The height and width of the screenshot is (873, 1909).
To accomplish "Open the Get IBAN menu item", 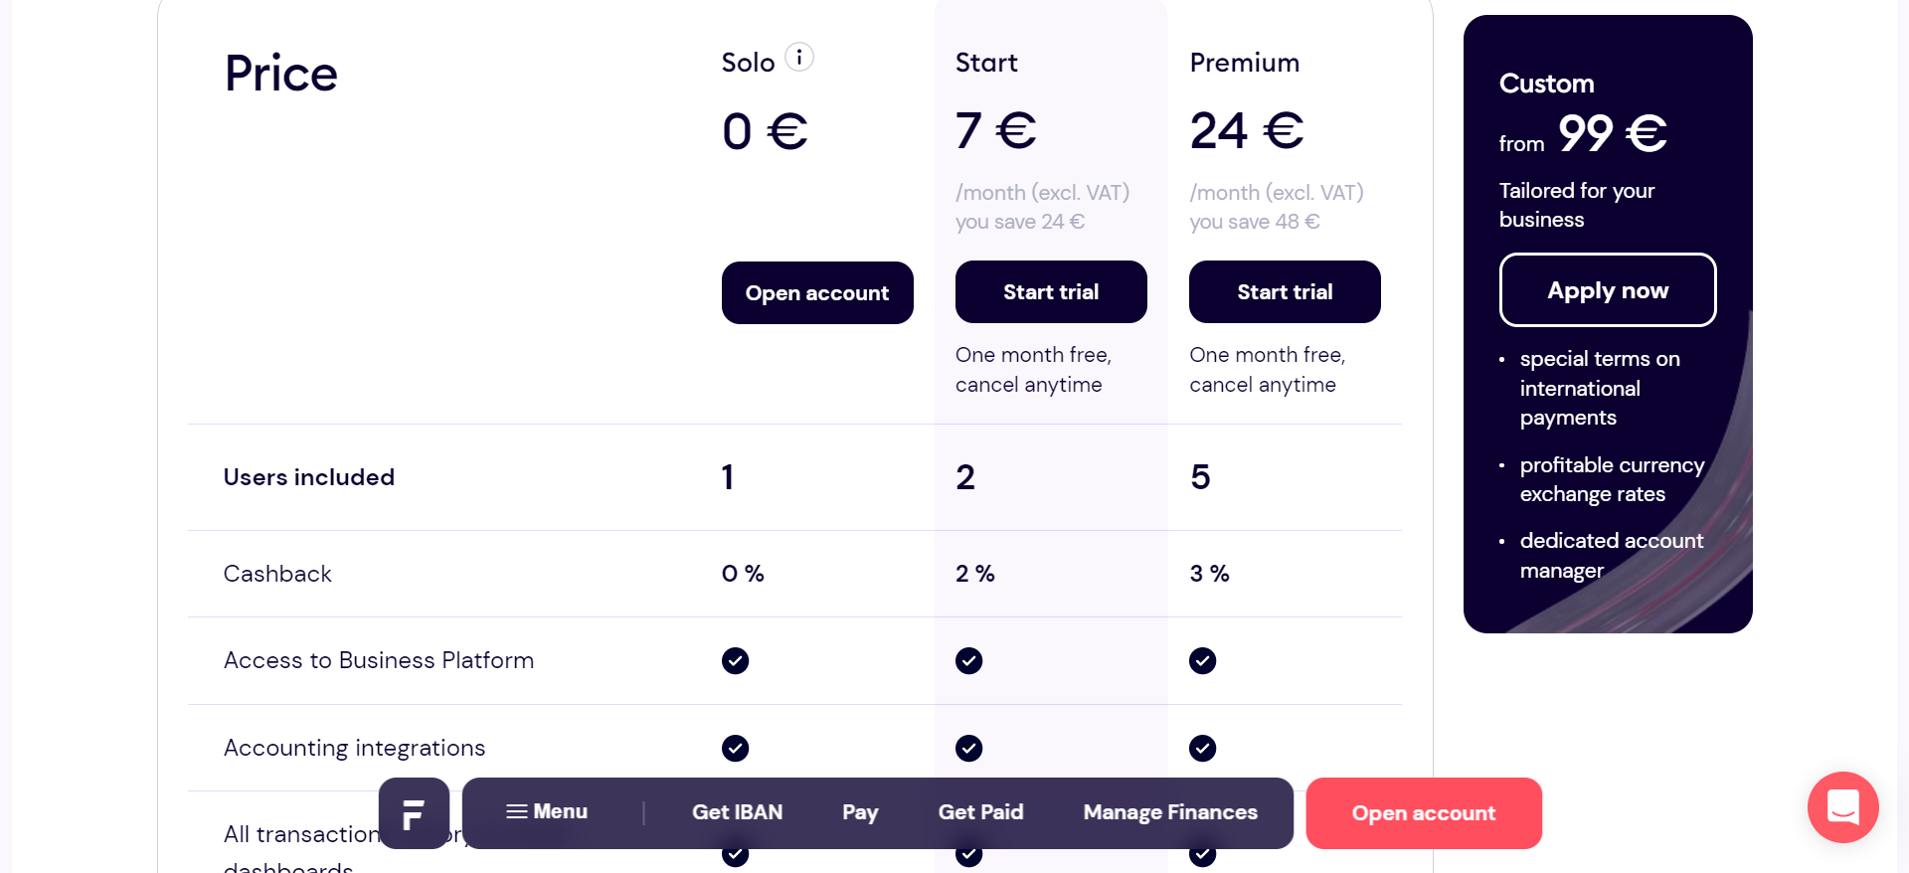I will [737, 812].
